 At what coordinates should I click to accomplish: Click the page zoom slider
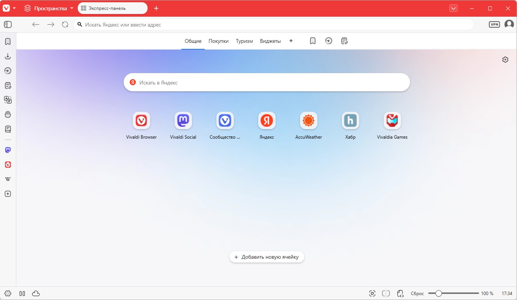(453, 294)
